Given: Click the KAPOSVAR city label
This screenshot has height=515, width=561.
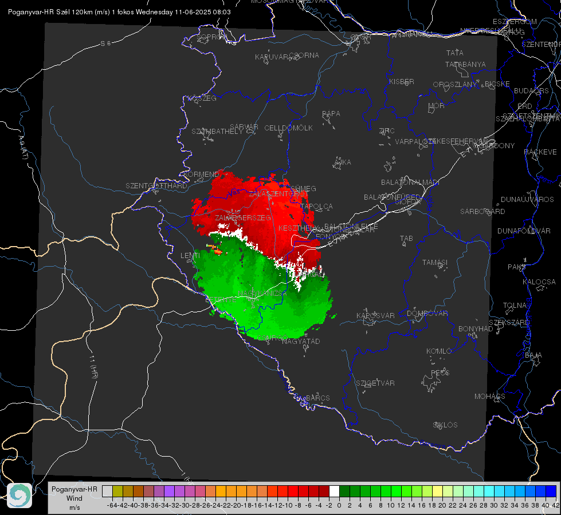Looking at the screenshot, I should pyautogui.click(x=375, y=315).
